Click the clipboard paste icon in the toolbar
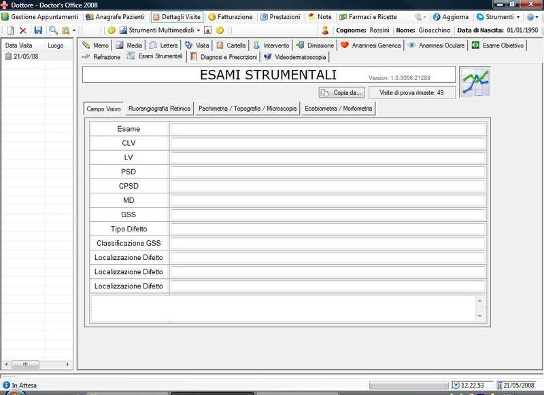Viewport: 544px width, 395px height. click(65, 31)
